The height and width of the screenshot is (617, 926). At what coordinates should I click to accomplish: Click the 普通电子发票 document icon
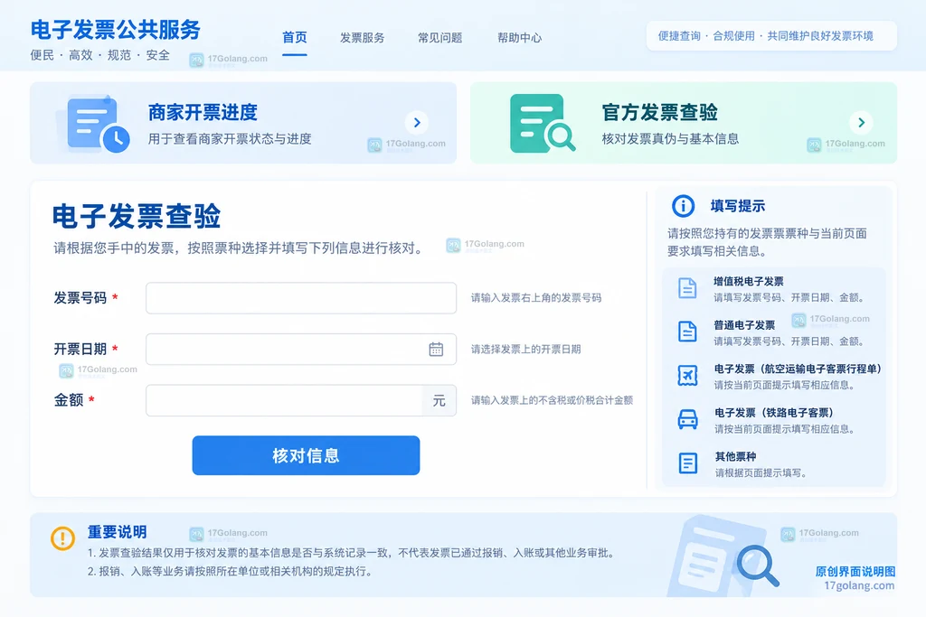pos(687,332)
